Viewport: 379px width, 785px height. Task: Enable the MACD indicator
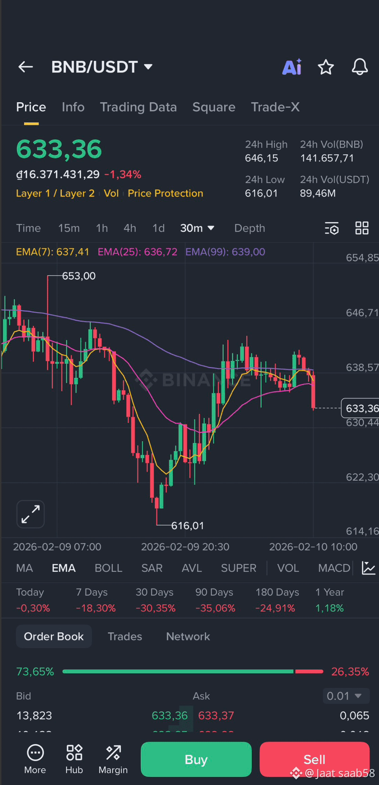(334, 568)
